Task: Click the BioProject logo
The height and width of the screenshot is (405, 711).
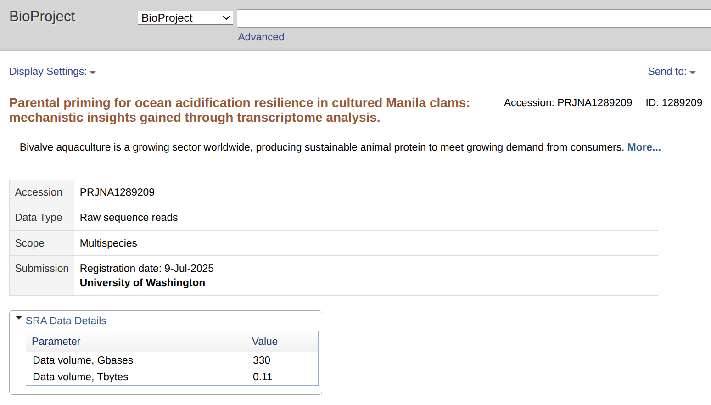Action: pyautogui.click(x=41, y=16)
